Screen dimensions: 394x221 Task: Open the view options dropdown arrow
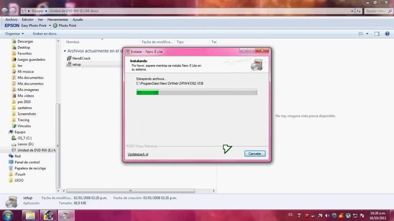click(367, 34)
